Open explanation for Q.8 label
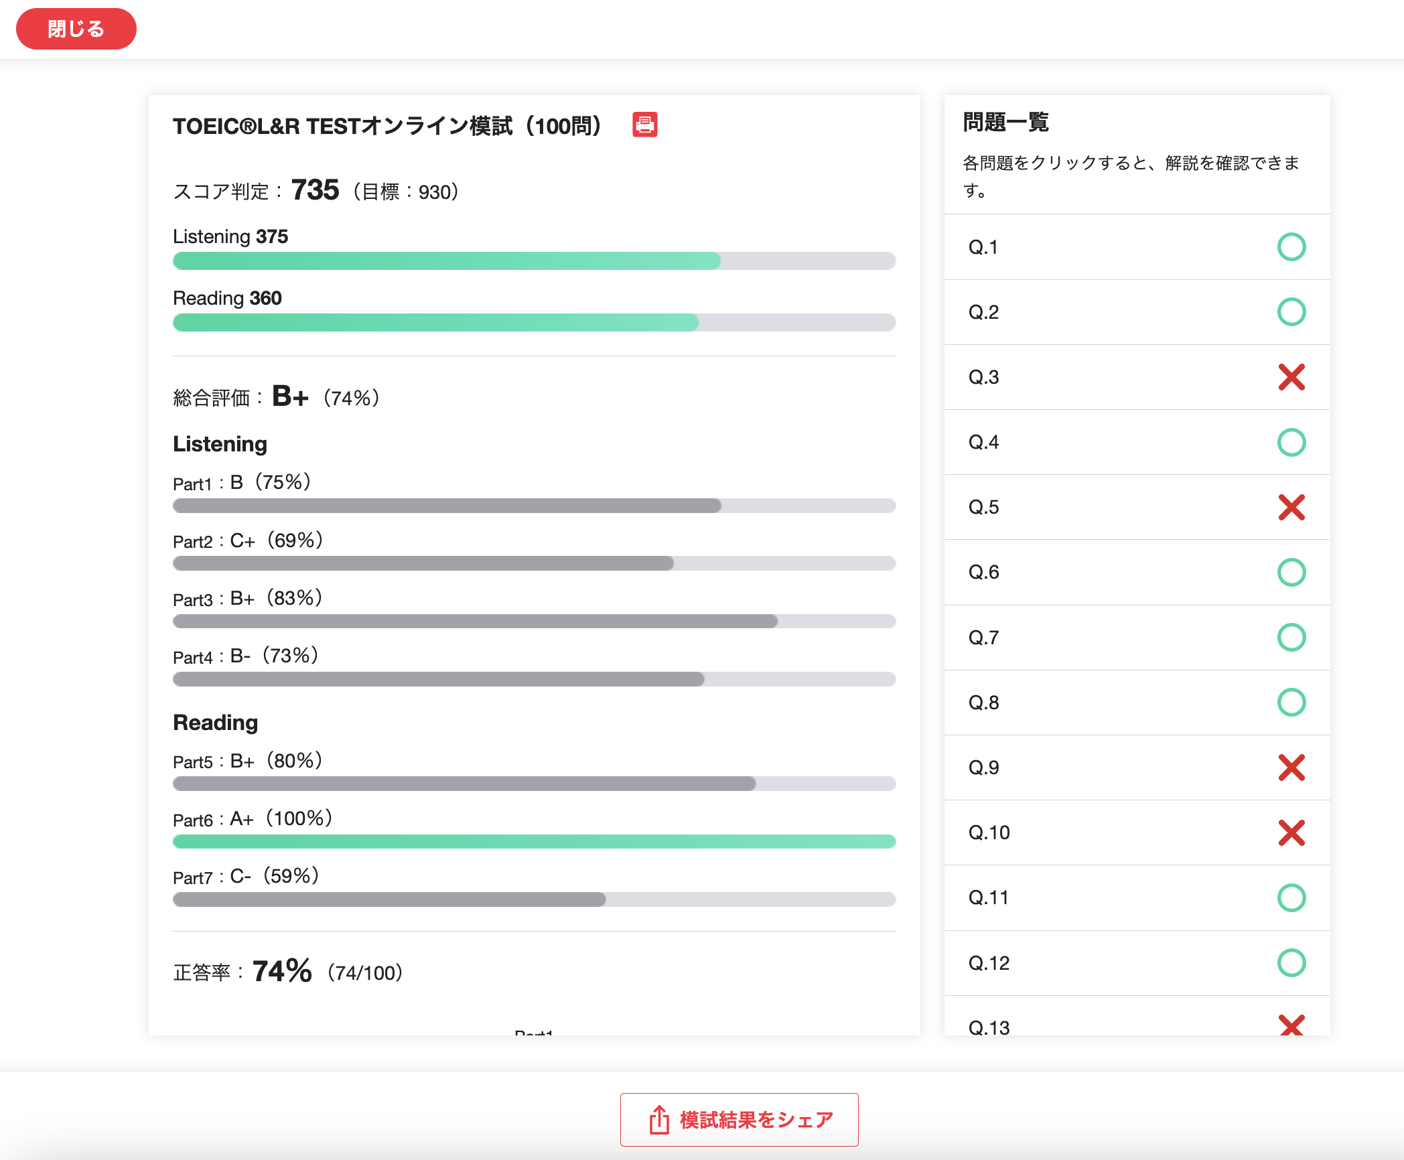This screenshot has height=1160, width=1404. click(x=983, y=703)
